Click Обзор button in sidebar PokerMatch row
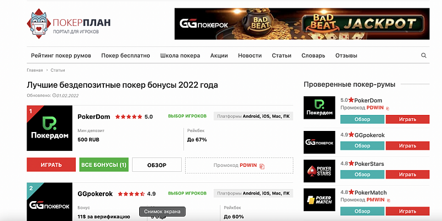The image size is (442, 221). coord(362,211)
